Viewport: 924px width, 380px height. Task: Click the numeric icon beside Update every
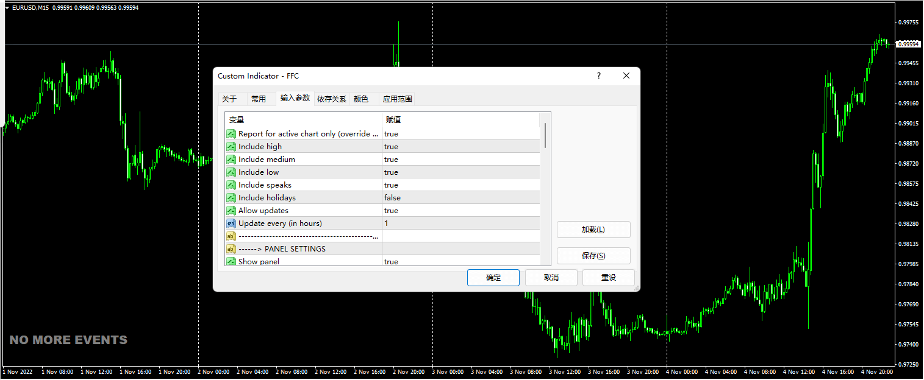click(x=231, y=223)
